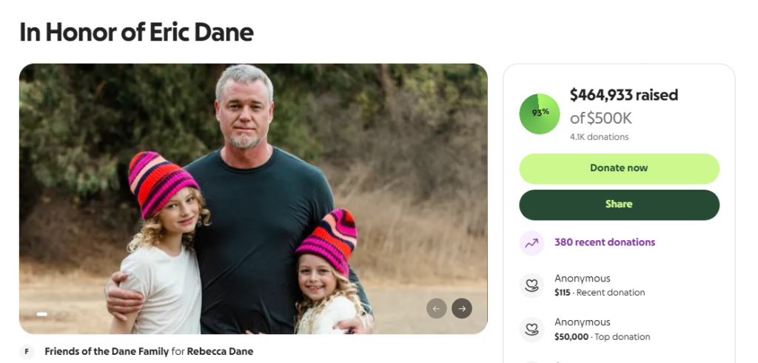The image size is (758, 363).
Task: Click the heart-hand icon beside $115 donation
Action: (x=531, y=285)
